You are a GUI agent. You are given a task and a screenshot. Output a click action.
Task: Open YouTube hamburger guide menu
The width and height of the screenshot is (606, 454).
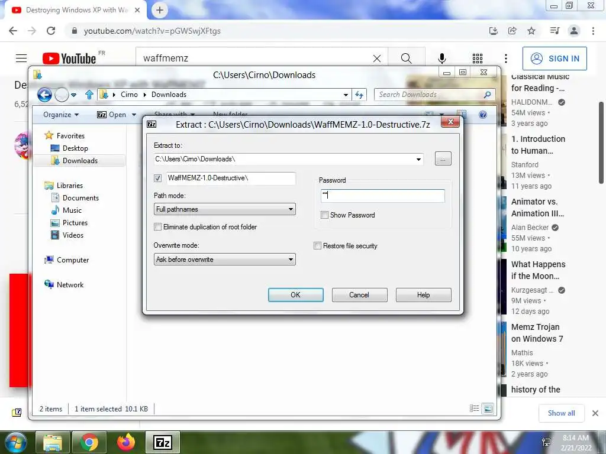(x=21, y=59)
